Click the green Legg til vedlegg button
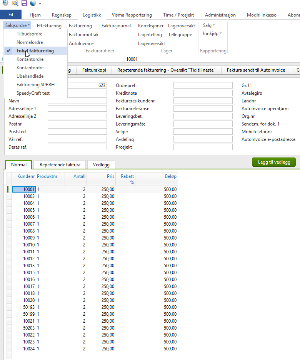This screenshot has width=300, height=360. pos(274,162)
